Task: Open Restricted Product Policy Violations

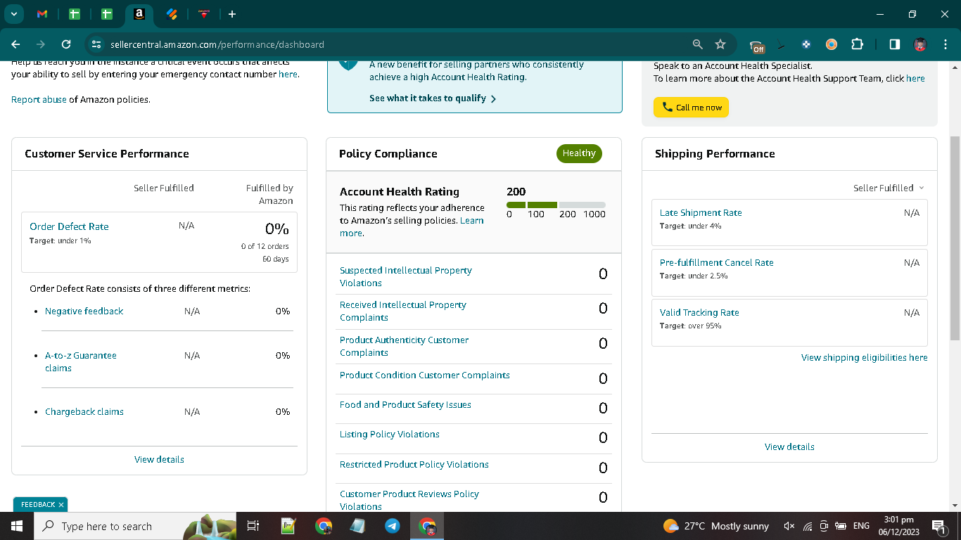Action: pos(414,464)
